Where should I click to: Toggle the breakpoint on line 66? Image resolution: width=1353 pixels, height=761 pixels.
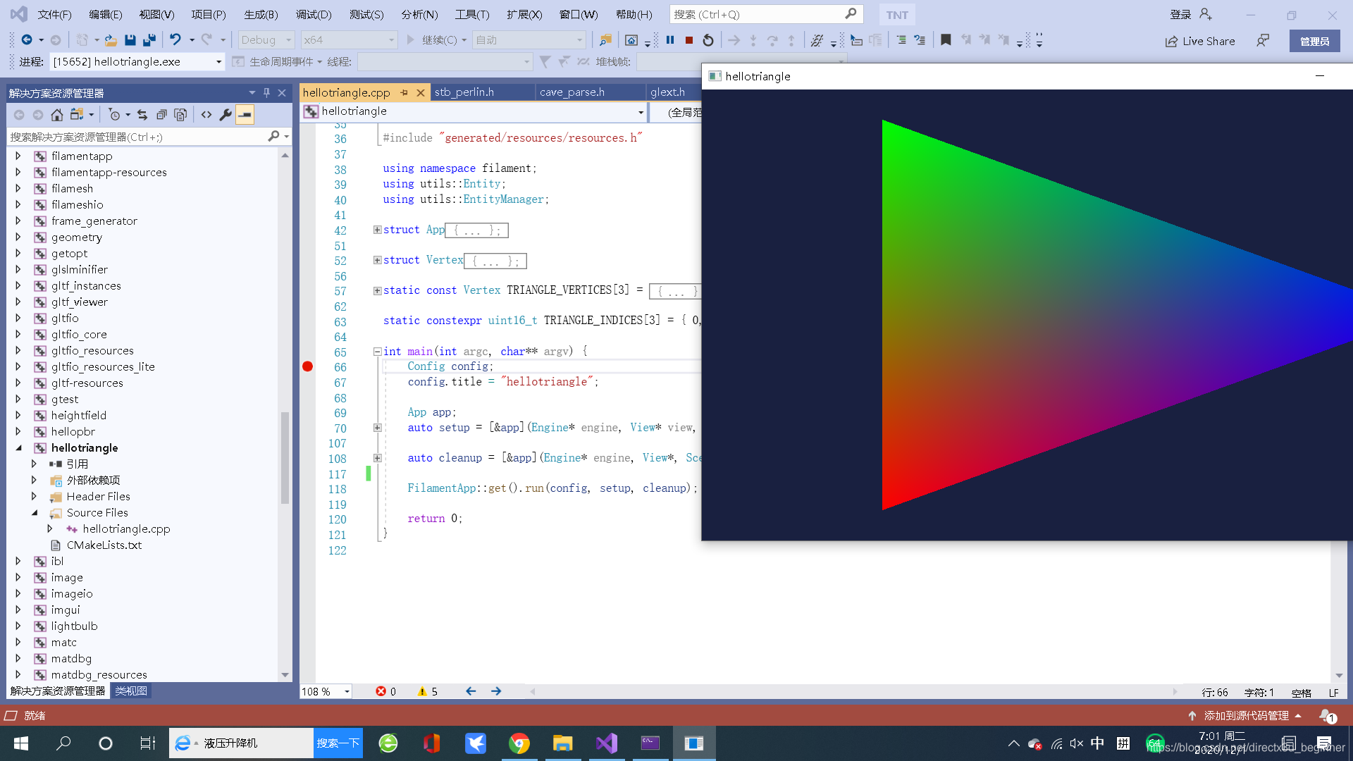pos(307,366)
